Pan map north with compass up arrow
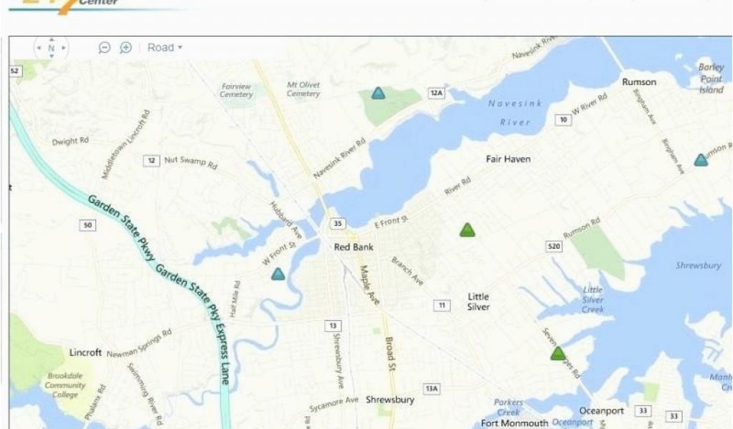This screenshot has width=733, height=429. point(52,39)
